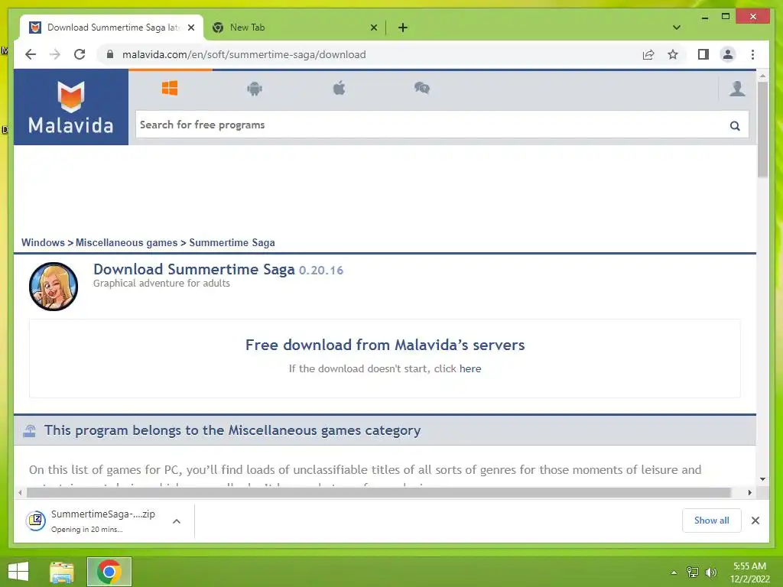
Task: Click the vertical scrollbar down arrow
Action: (762, 479)
